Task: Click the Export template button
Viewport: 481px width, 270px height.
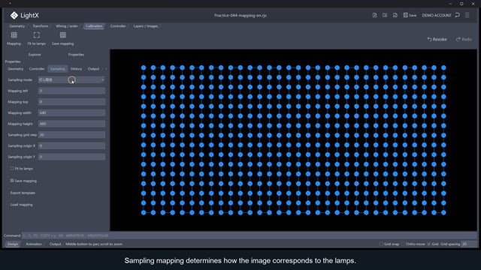Action: click(x=23, y=193)
